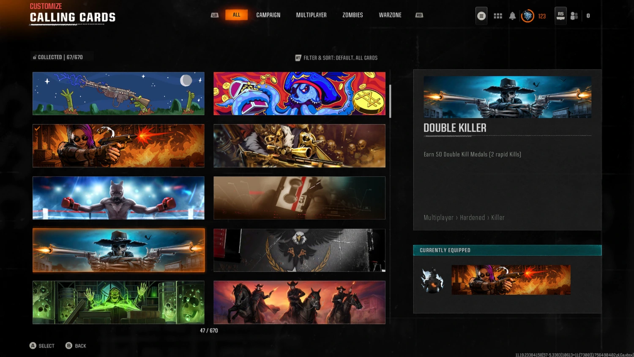Open the party members icon

coord(574,16)
